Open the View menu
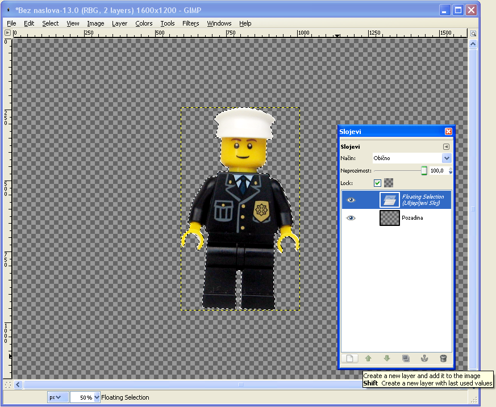The height and width of the screenshot is (407, 496). click(x=73, y=23)
